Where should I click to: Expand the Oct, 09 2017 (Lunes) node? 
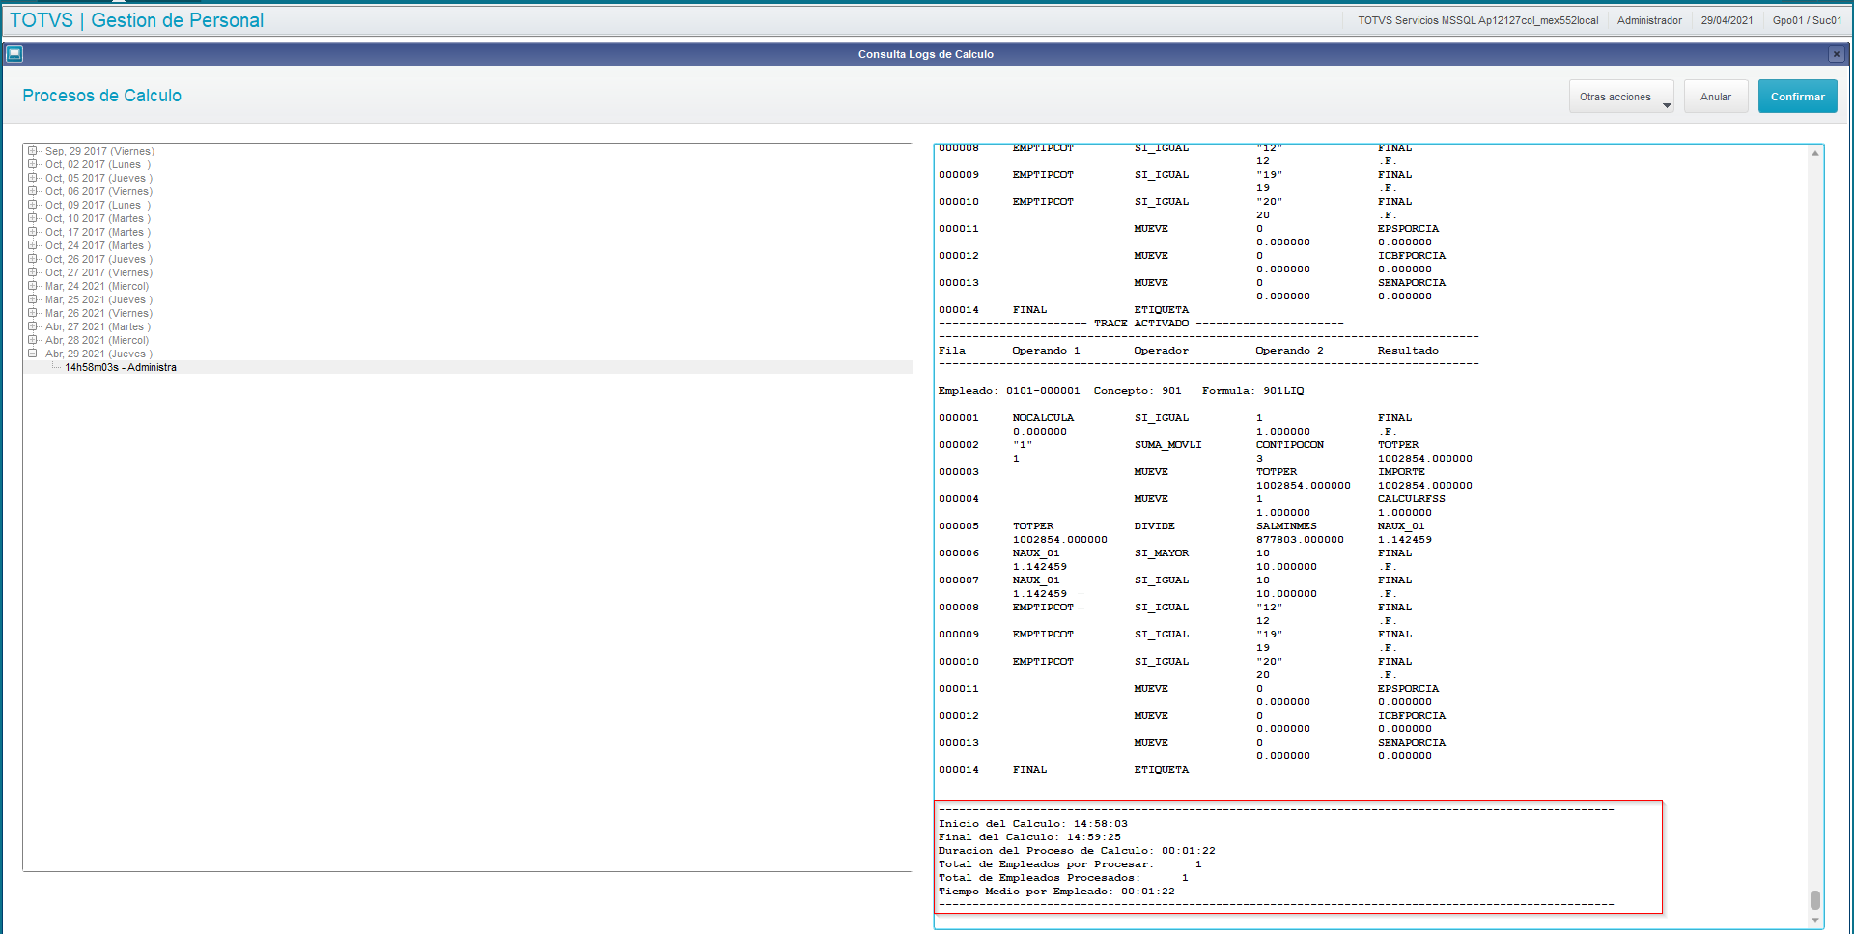point(33,205)
